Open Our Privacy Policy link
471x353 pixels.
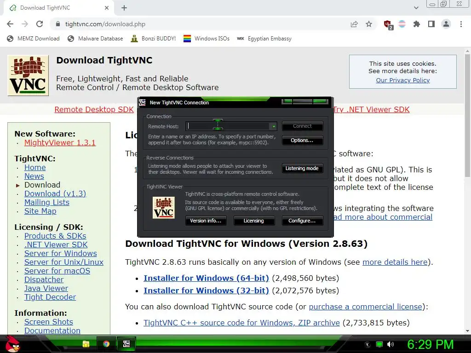(403, 80)
